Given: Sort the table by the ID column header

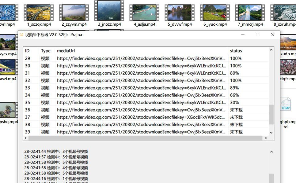Looking at the screenshot, I should pyautogui.click(x=29, y=51).
